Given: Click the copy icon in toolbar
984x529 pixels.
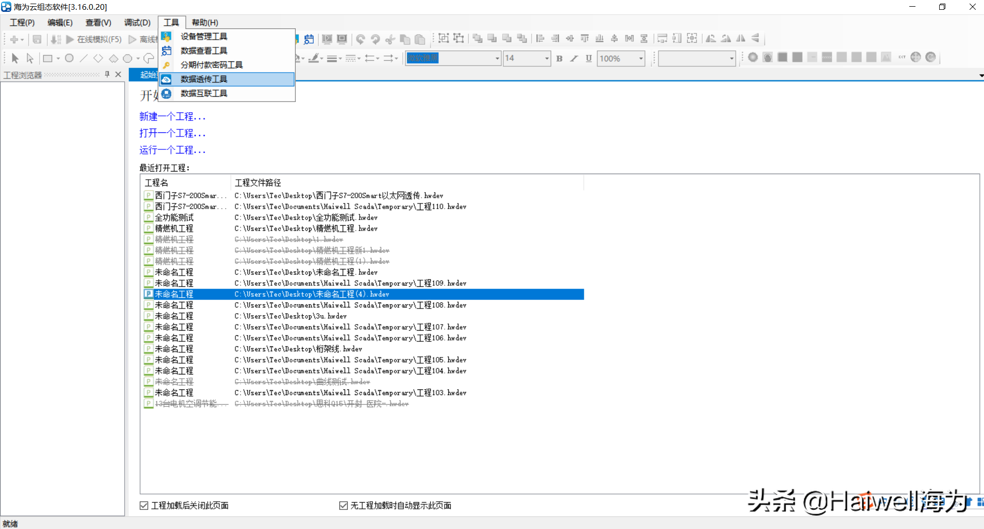Looking at the screenshot, I should 405,39.
